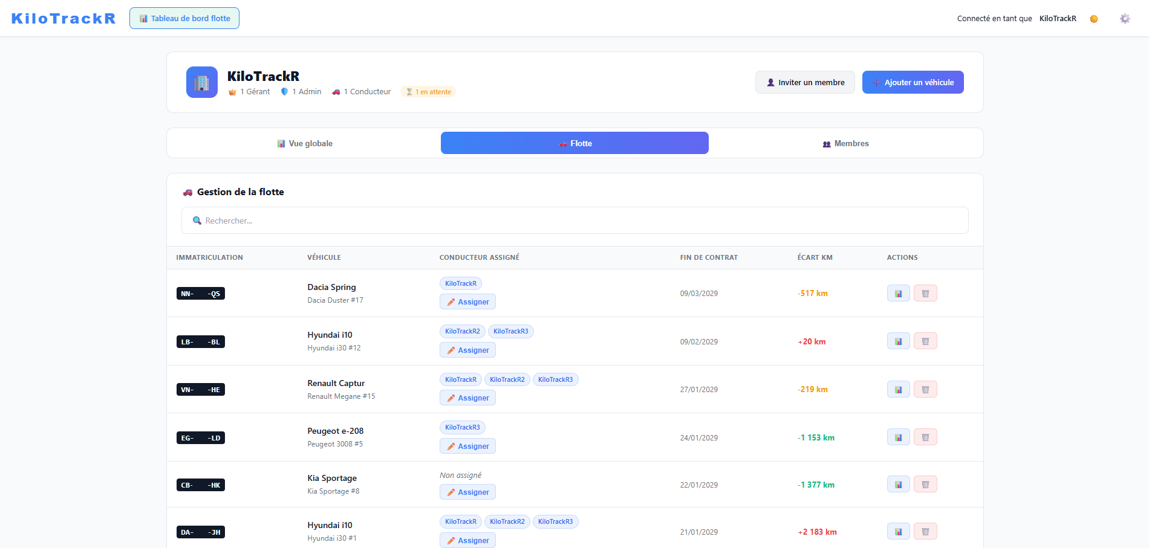
Task: Delete the Dacia Spring vehicle
Action: (x=925, y=293)
